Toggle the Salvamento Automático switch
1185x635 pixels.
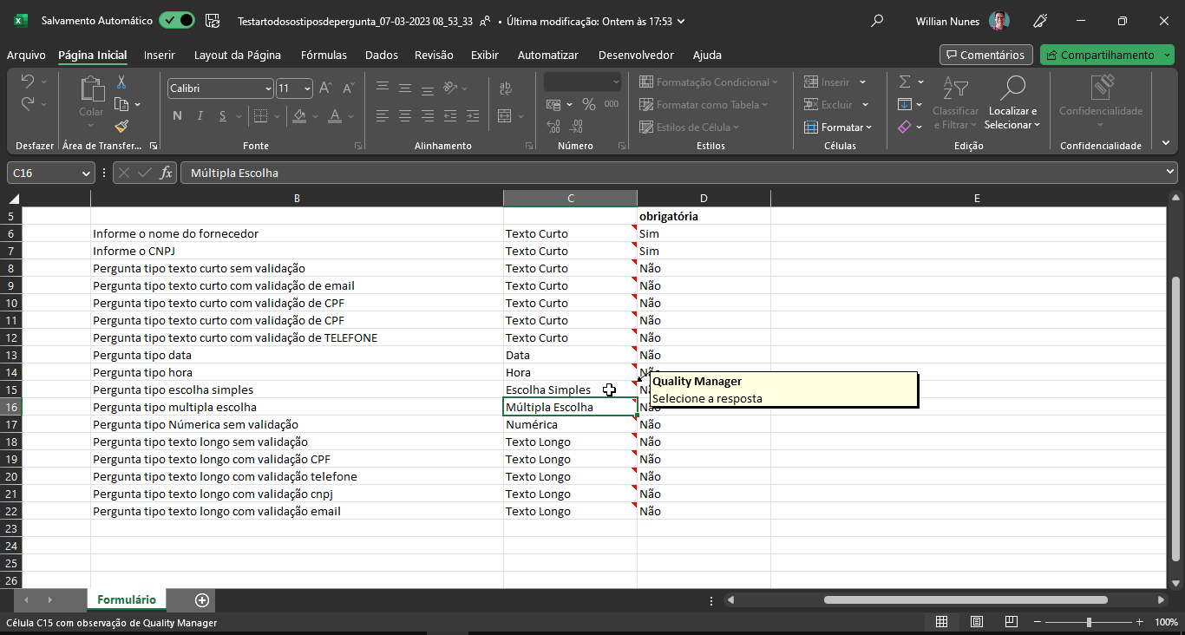[x=177, y=21]
